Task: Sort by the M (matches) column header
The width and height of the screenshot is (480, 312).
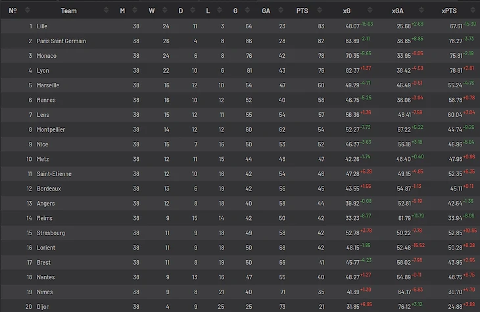Action: pyautogui.click(x=122, y=11)
